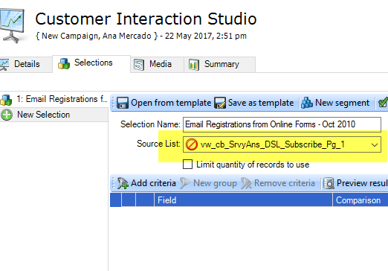Click the Preview results magnifier icon
This screenshot has height=271, width=388.
point(329,183)
